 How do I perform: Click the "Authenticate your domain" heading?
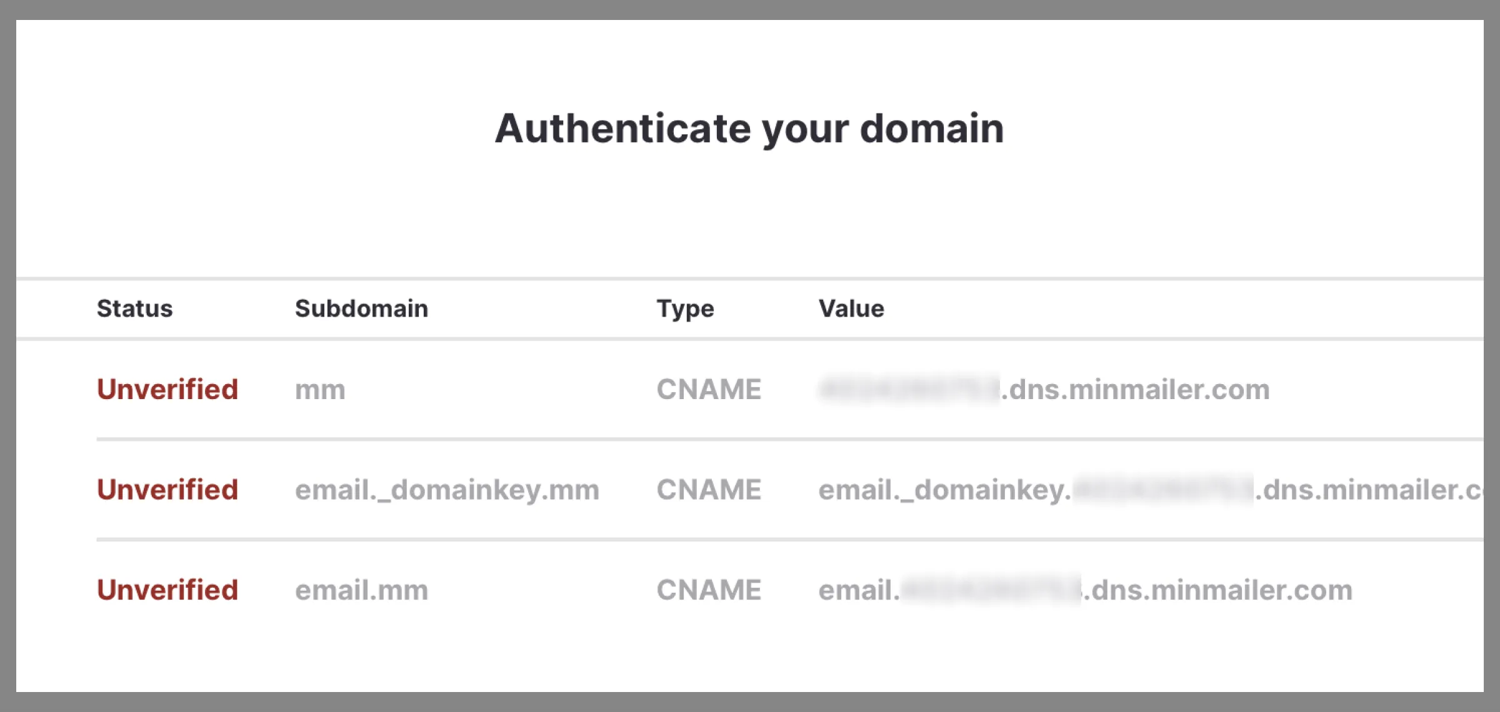point(750,128)
